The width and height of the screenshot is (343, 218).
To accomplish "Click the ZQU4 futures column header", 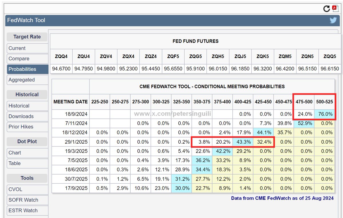I will [x=83, y=56].
